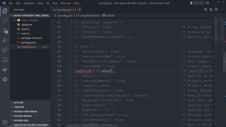Click line number 46 in the gutter
The width and height of the screenshot is (226, 127).
tap(59, 47)
